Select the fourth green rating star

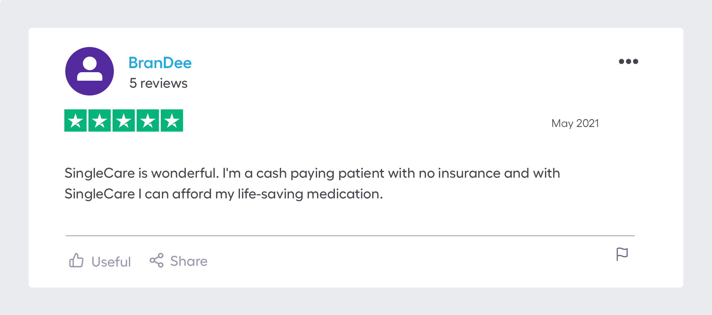[x=148, y=121]
